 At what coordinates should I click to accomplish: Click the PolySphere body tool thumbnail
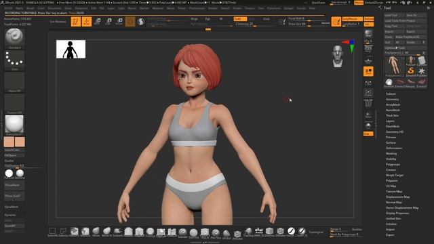point(394,66)
